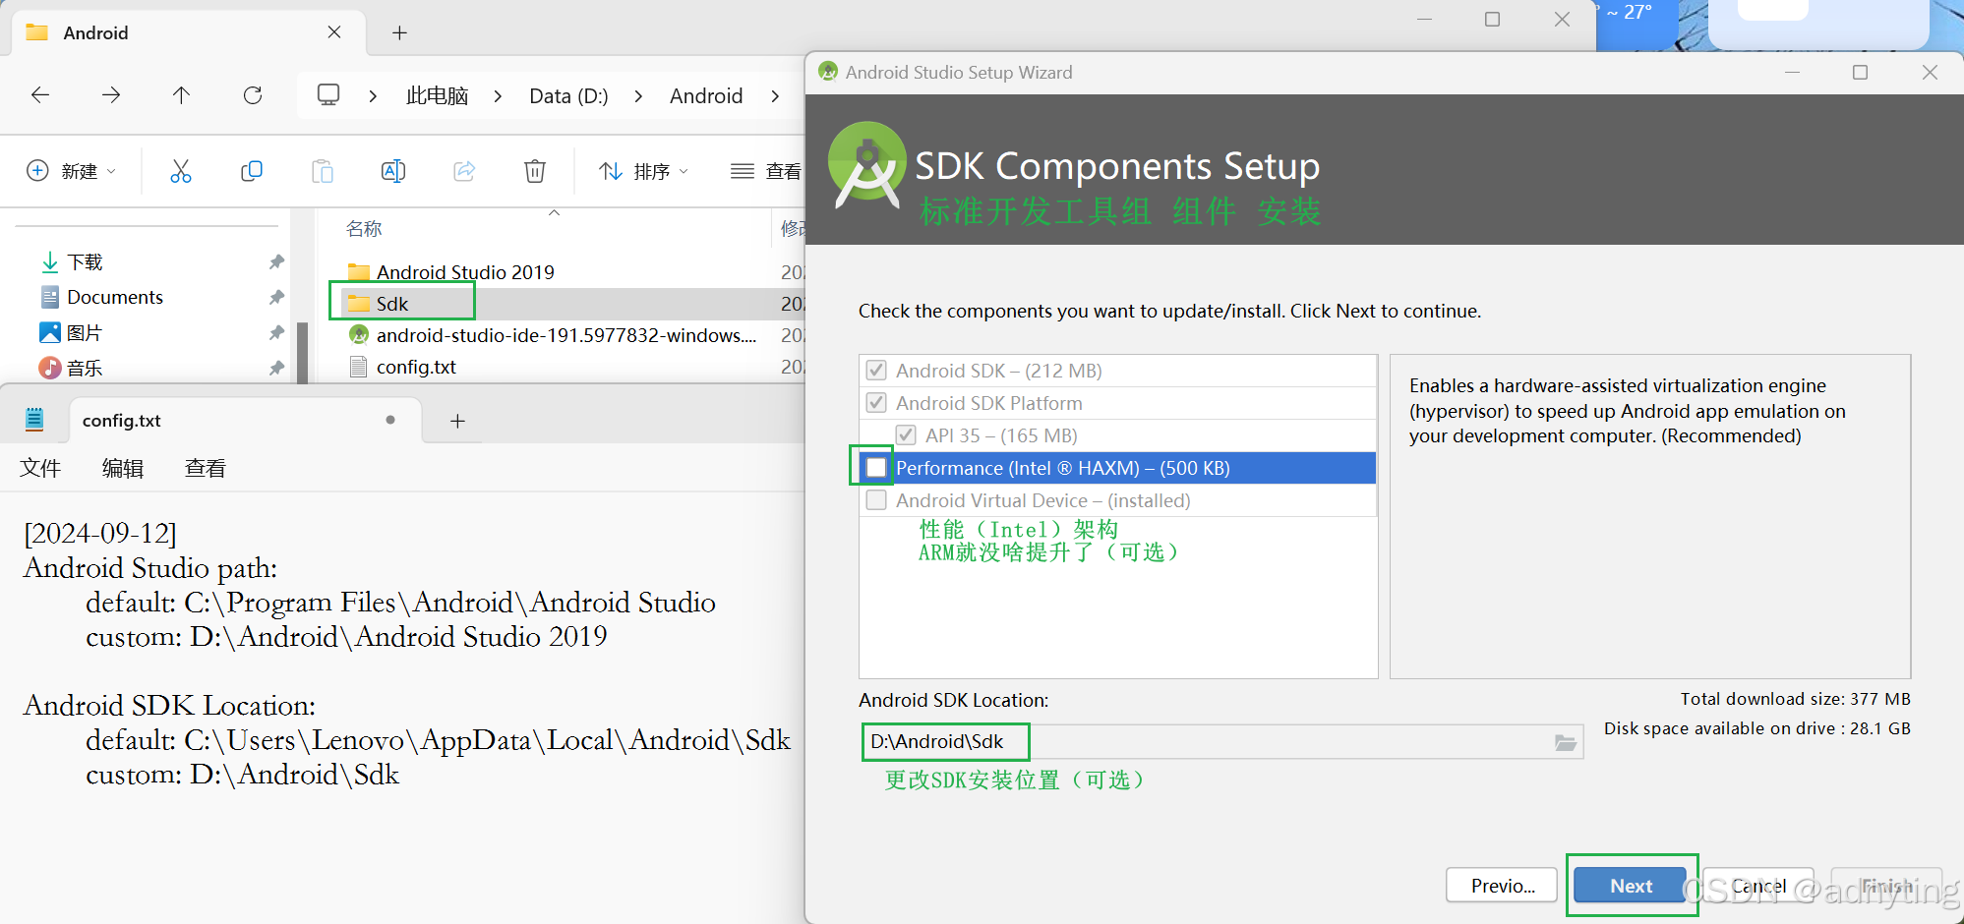Expand chevron after Android in address bar

tap(775, 95)
